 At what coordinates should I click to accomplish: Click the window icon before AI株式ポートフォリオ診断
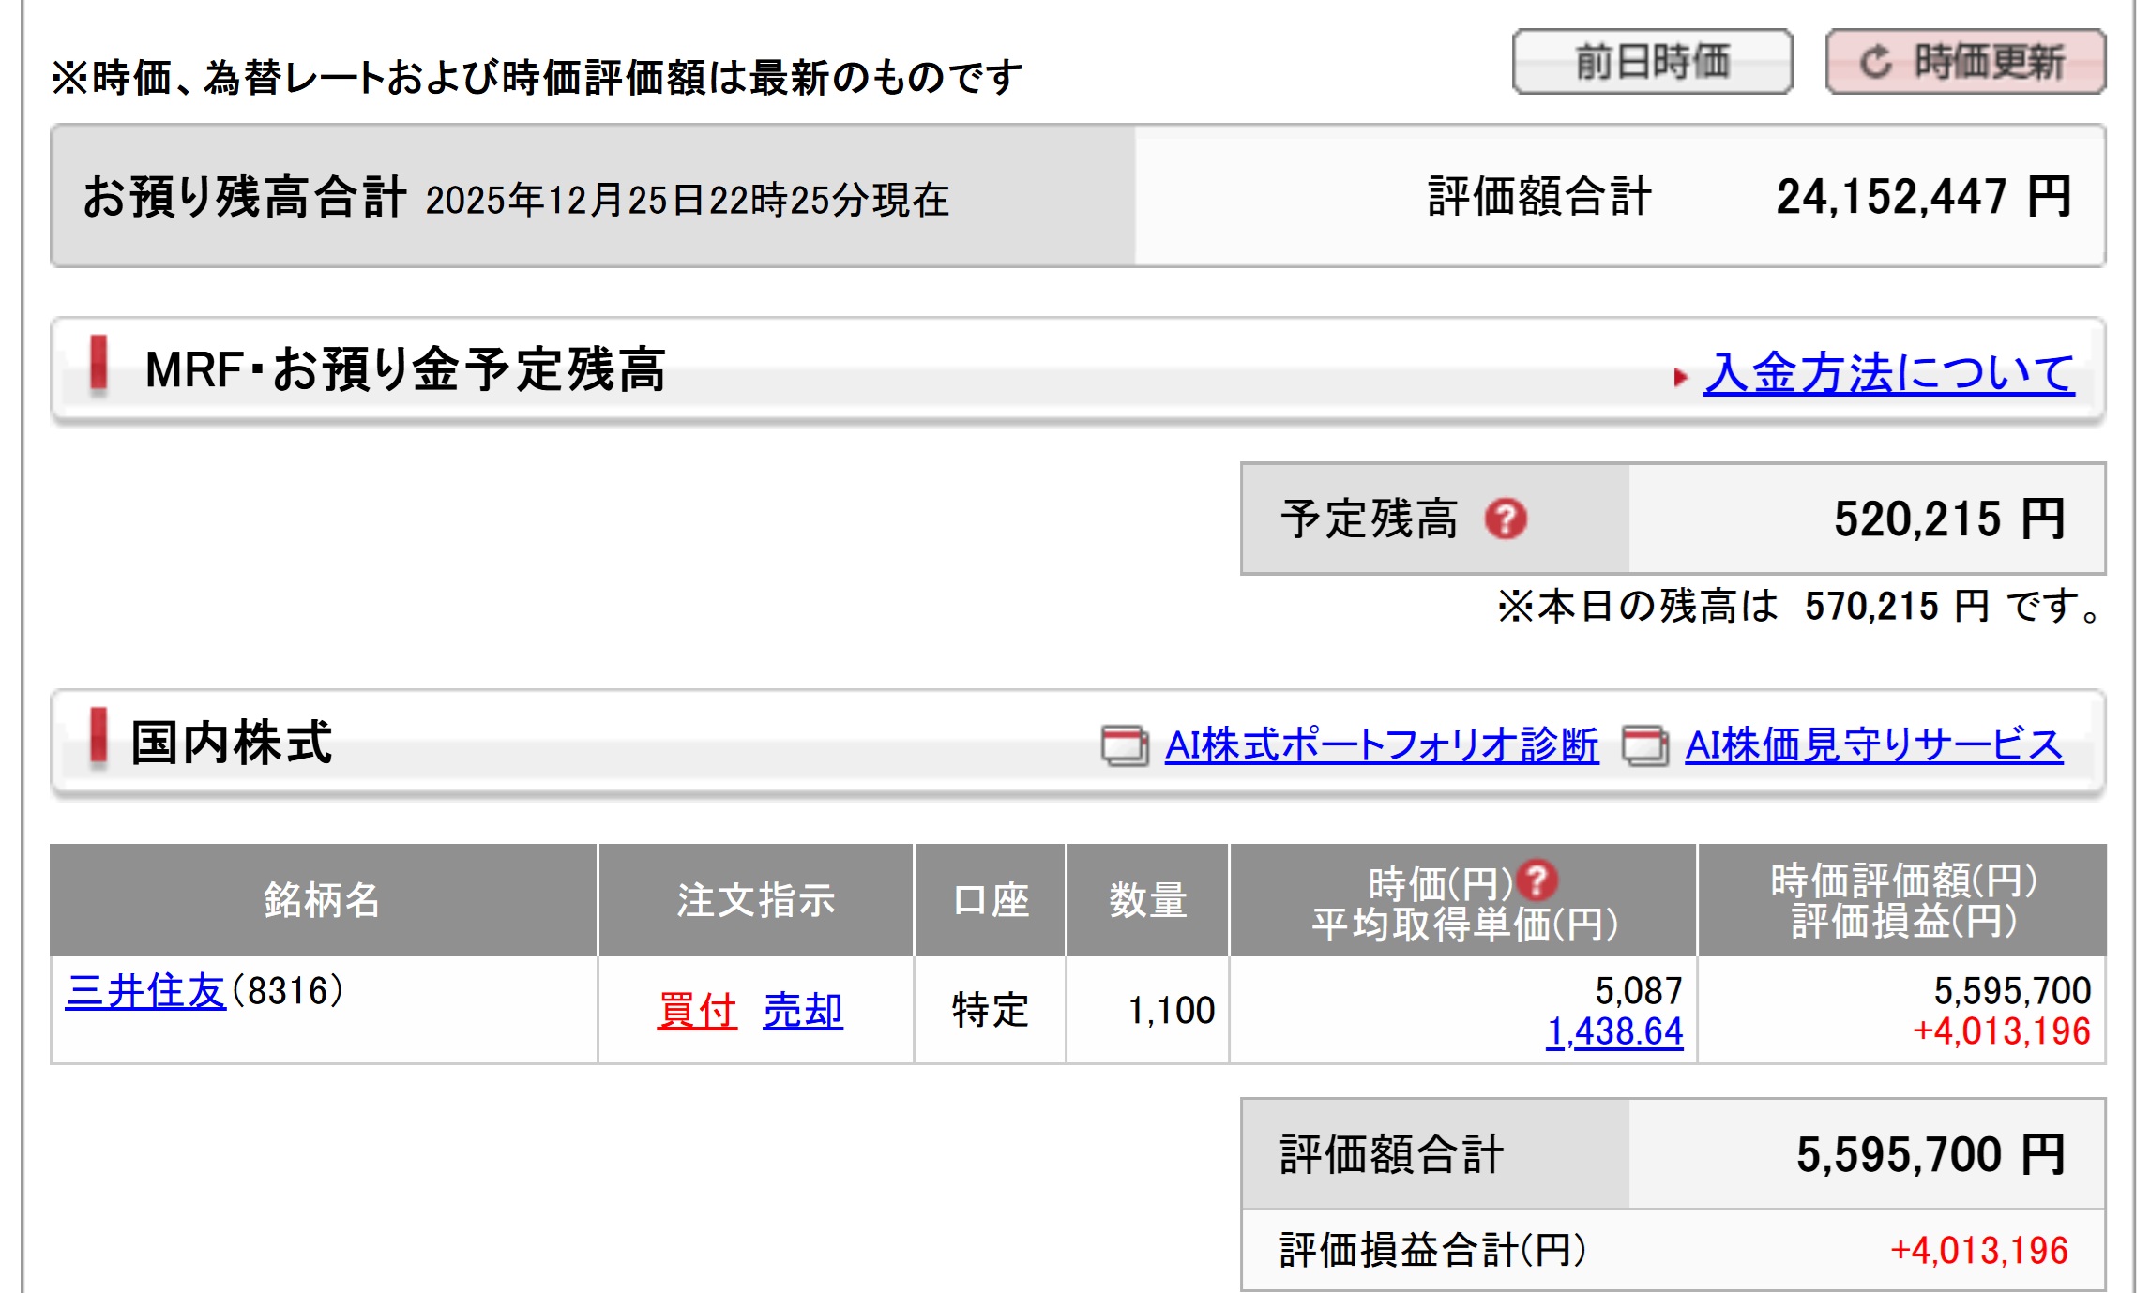[1125, 746]
